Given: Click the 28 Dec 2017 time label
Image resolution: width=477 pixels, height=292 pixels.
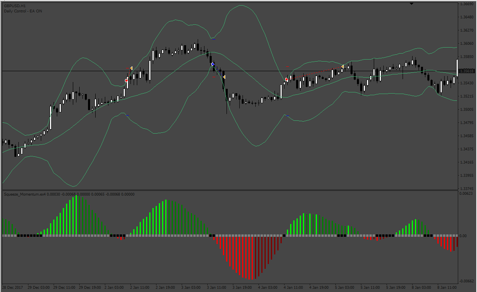Looking at the screenshot, I should [13, 288].
